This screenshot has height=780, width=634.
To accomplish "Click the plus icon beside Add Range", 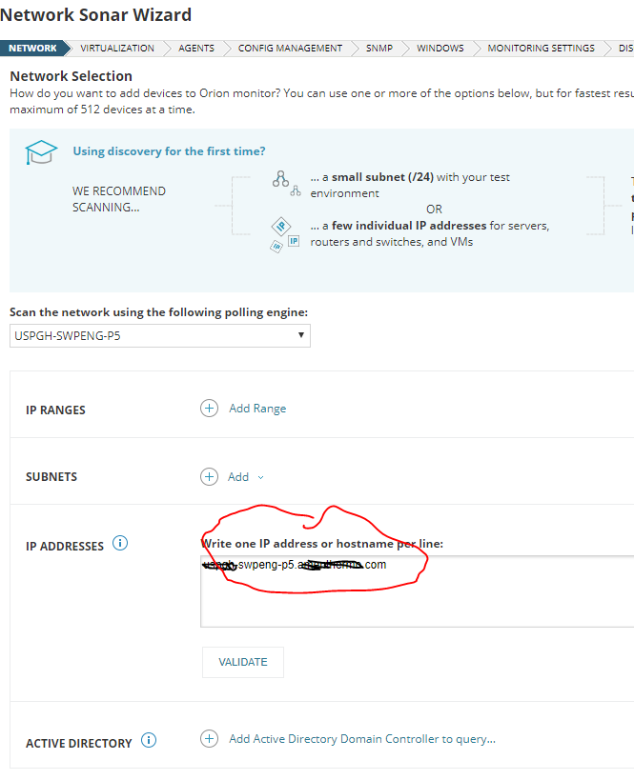I will (209, 409).
